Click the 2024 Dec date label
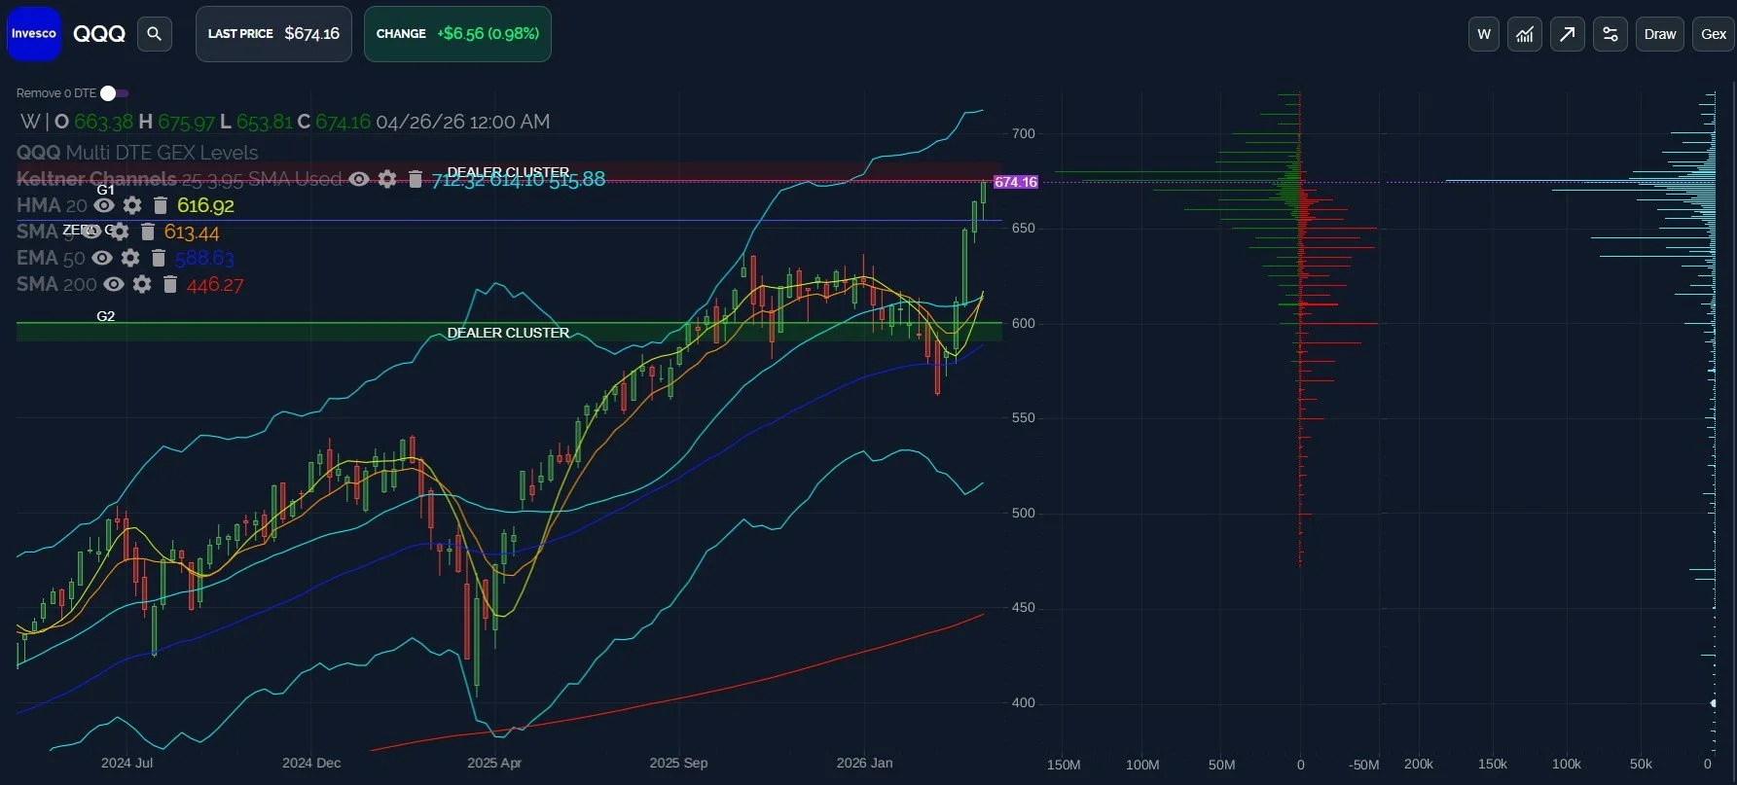The width and height of the screenshot is (1737, 785). [x=311, y=763]
